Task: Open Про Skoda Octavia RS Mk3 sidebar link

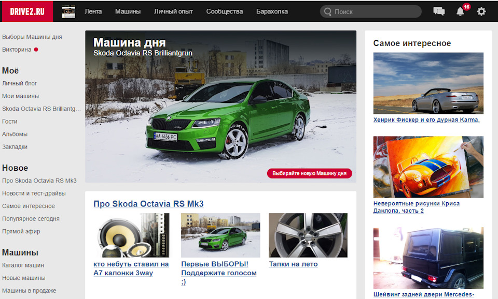Action: (x=39, y=181)
